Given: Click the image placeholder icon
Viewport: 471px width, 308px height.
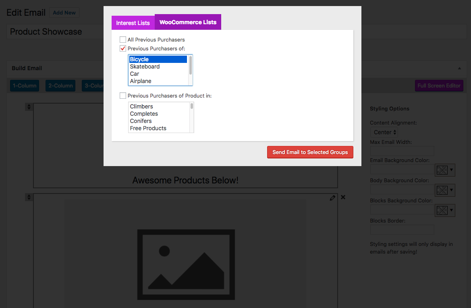Looking at the screenshot, I should coord(186,264).
